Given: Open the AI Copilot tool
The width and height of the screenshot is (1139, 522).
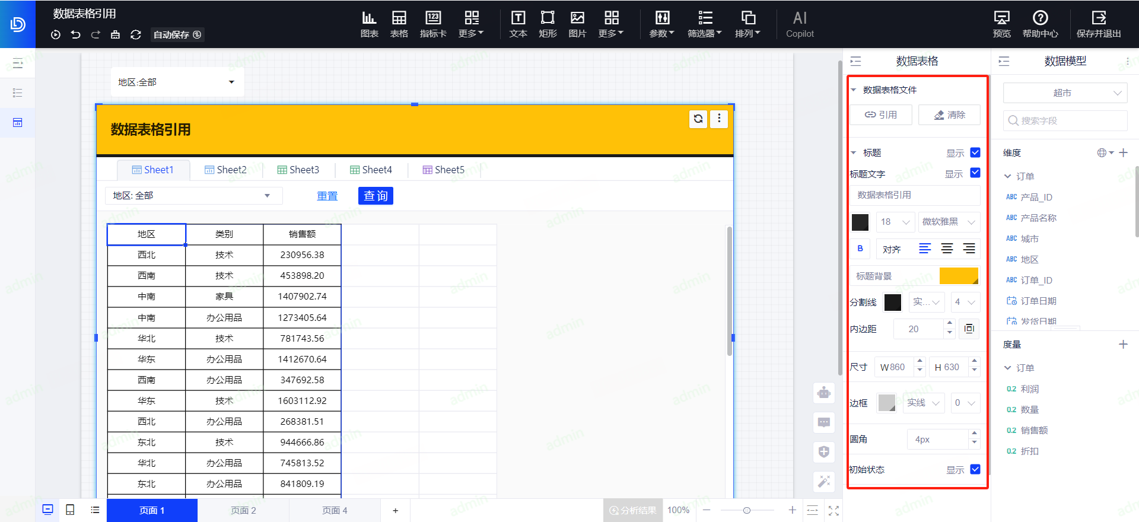Looking at the screenshot, I should [800, 24].
